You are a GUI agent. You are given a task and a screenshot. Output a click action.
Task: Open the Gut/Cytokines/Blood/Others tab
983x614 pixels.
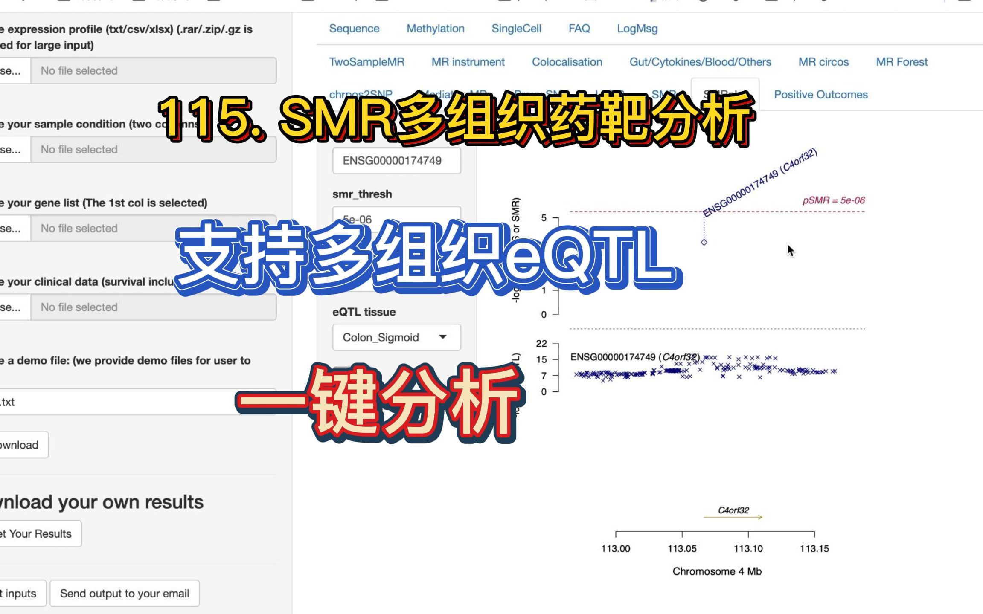pos(700,62)
